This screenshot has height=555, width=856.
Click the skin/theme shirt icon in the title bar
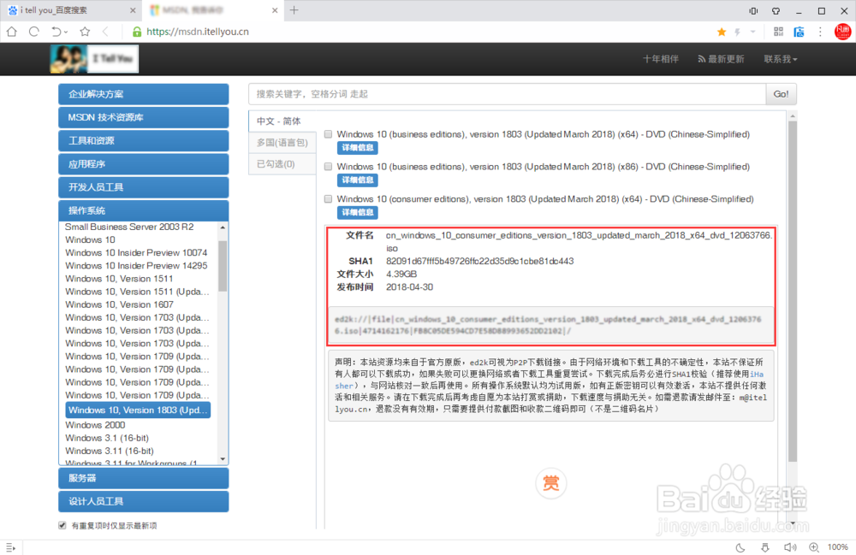point(776,10)
